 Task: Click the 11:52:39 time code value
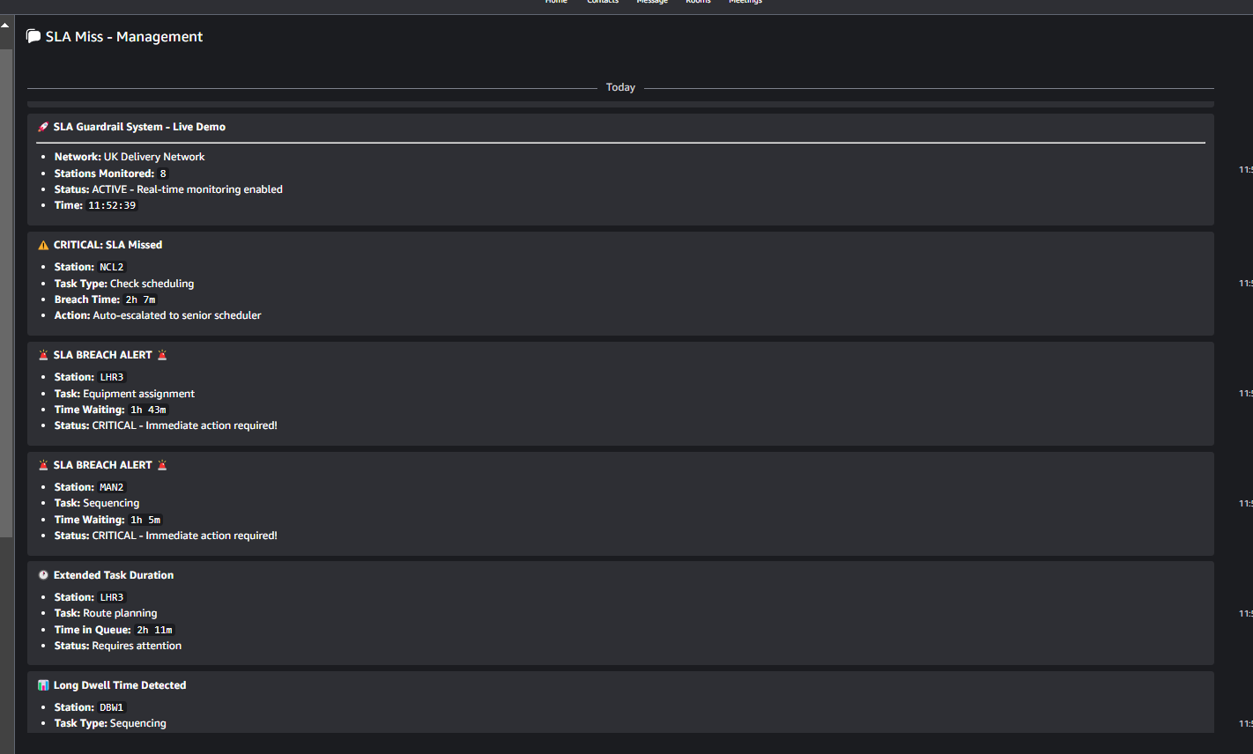tap(112, 205)
